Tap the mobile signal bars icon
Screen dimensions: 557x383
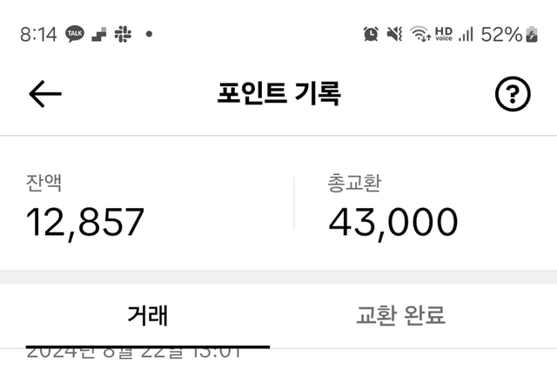click(x=466, y=34)
